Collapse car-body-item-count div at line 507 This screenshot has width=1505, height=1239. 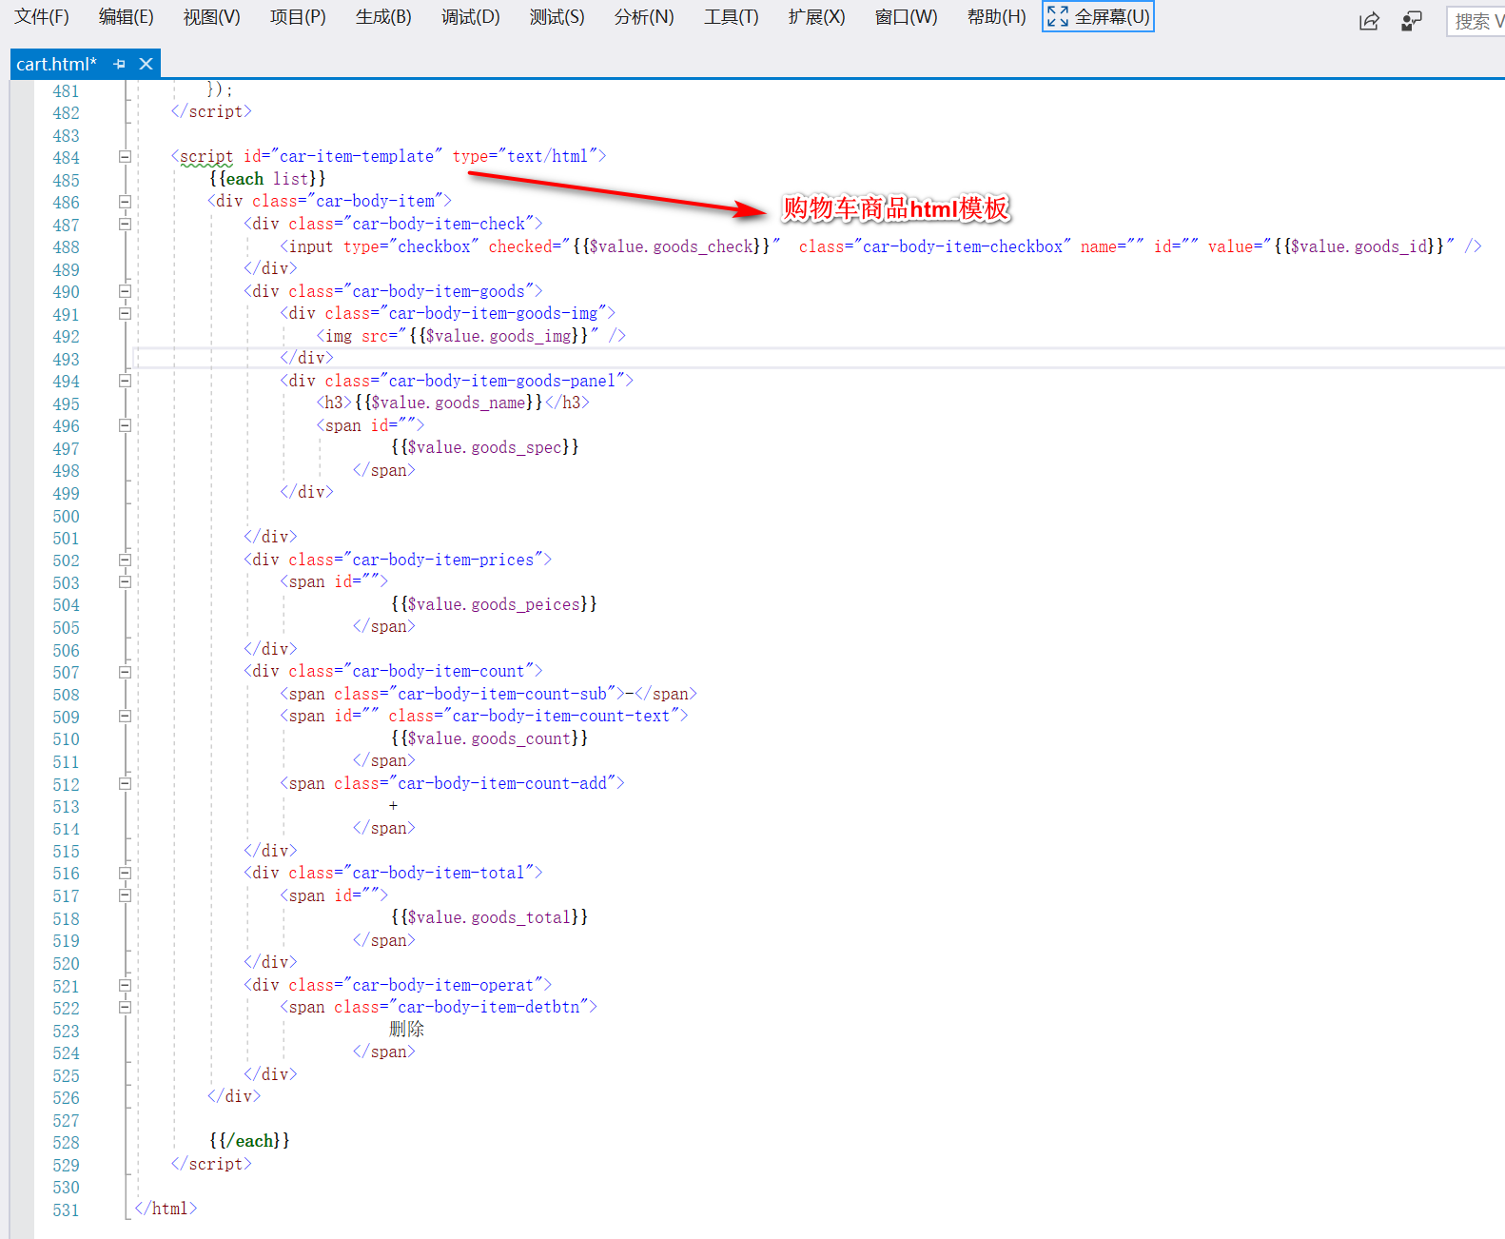pyautogui.click(x=125, y=672)
